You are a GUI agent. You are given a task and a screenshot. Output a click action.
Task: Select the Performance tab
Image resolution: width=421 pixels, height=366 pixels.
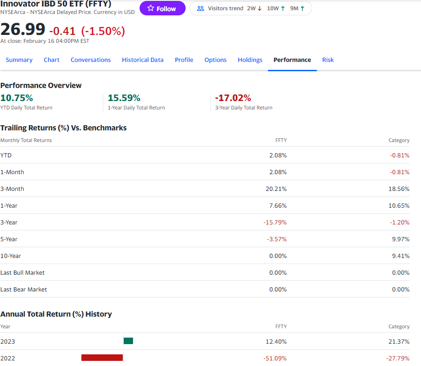point(292,60)
